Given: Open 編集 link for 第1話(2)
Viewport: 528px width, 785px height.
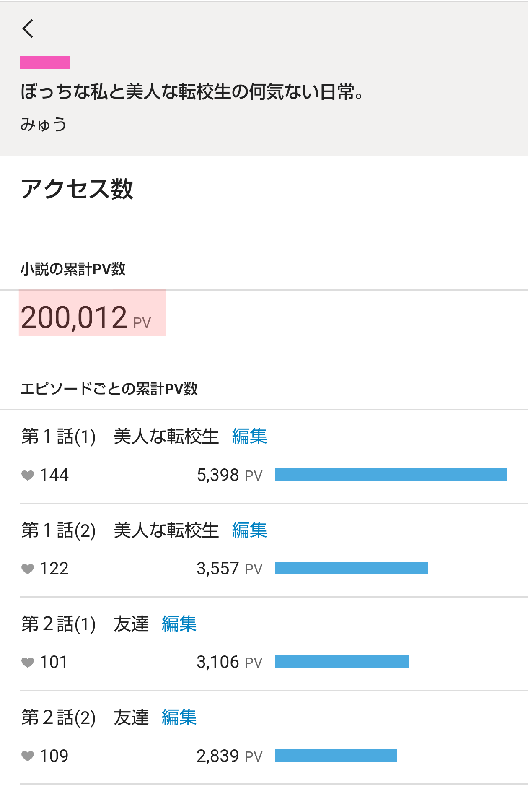Looking at the screenshot, I should pyautogui.click(x=249, y=530).
